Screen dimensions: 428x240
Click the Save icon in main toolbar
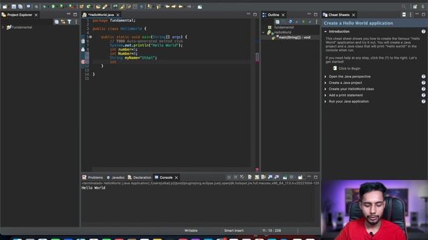click(13, 7)
